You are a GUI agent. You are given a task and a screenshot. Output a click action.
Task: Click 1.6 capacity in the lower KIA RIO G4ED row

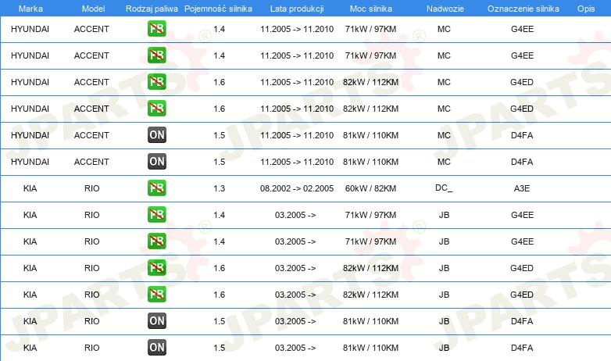(219, 295)
